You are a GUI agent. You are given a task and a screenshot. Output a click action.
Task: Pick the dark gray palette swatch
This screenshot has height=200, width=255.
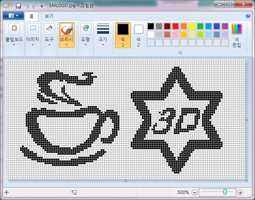coord(159,26)
